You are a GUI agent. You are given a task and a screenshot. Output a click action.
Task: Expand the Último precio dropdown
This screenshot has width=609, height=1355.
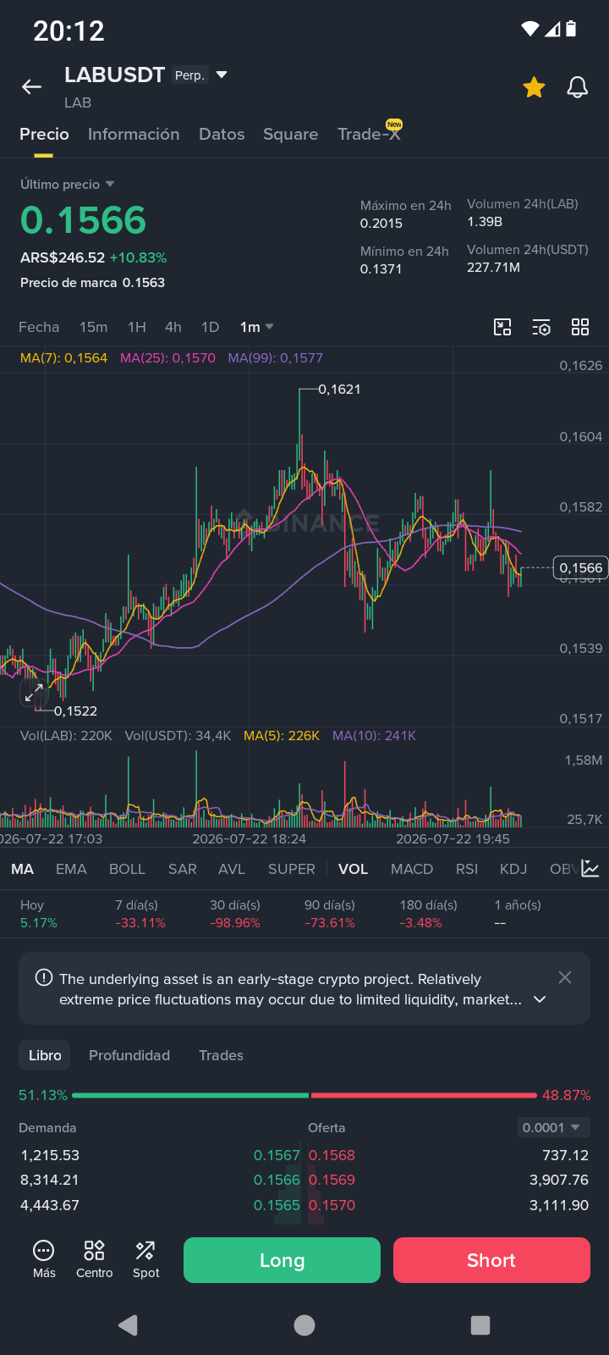click(67, 184)
